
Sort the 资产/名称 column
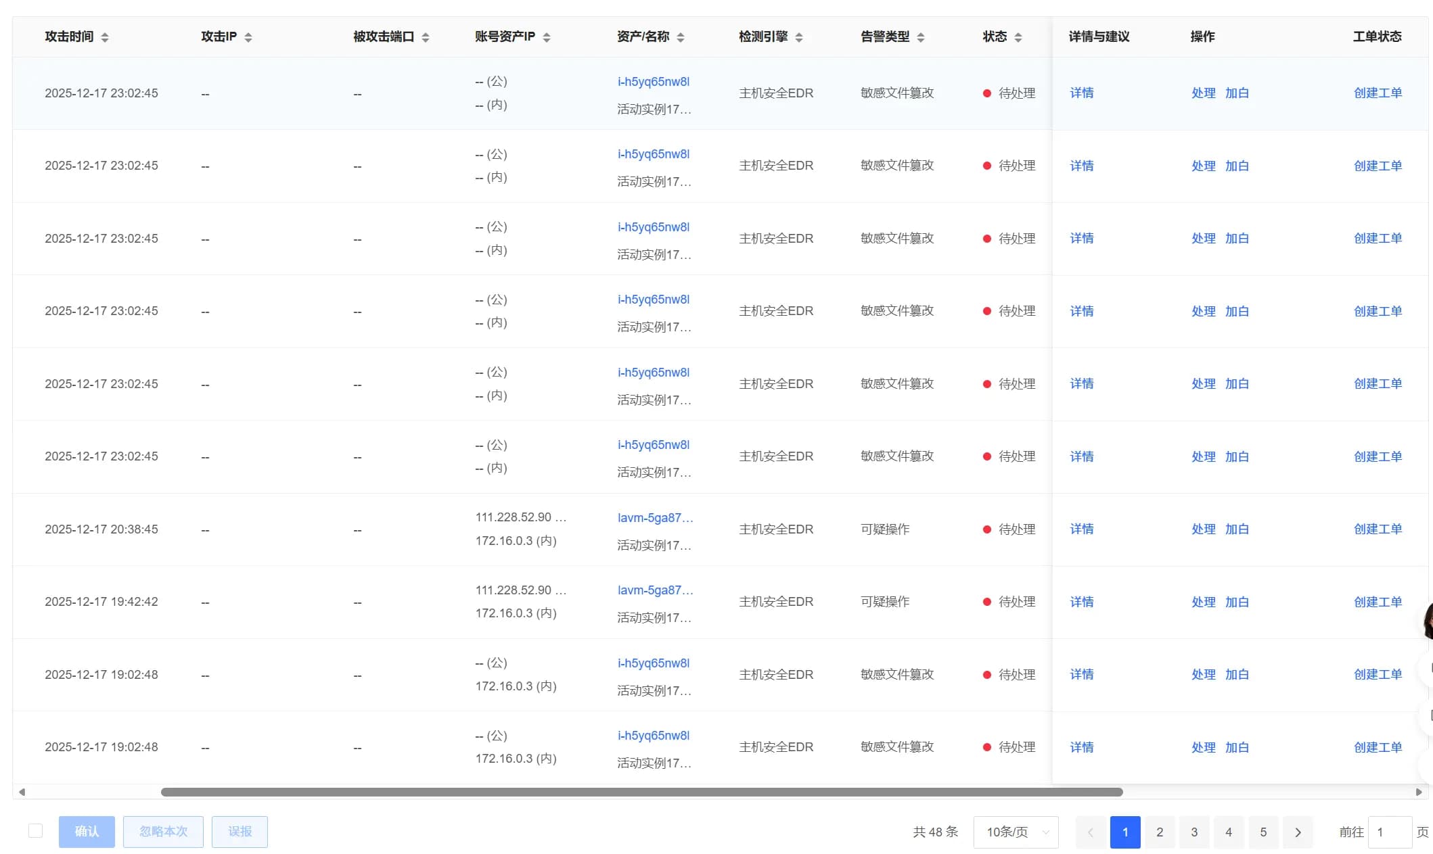coord(681,37)
